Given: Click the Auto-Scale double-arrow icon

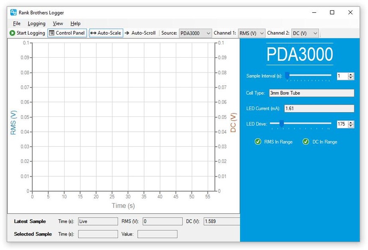Looking at the screenshot, I should [93, 33].
